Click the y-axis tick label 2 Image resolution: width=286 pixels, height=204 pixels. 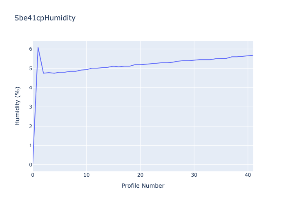pos(30,126)
